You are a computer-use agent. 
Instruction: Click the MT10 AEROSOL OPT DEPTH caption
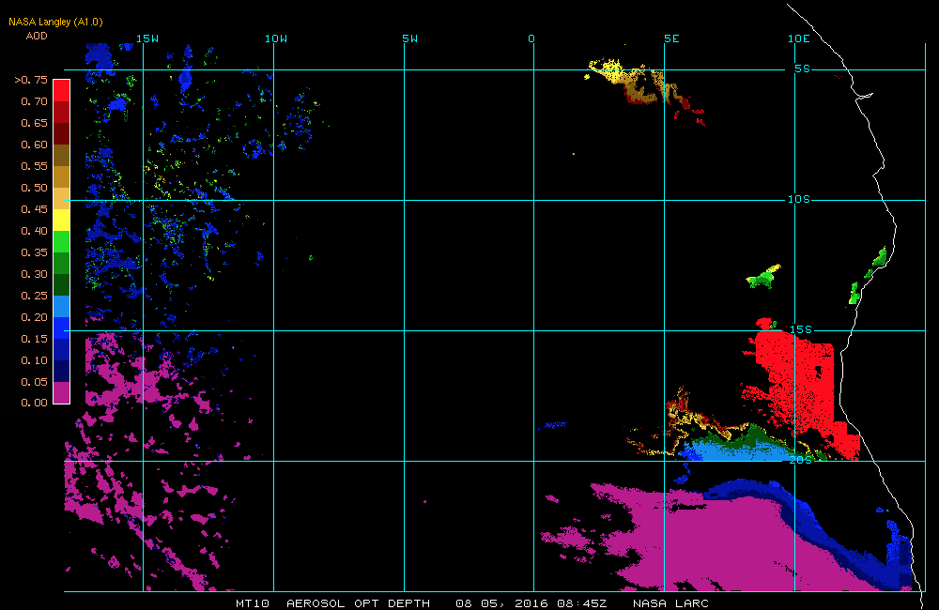(x=333, y=602)
